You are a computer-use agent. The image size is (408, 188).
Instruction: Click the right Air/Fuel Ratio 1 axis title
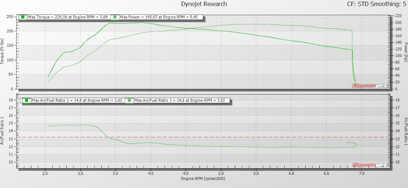point(405,131)
